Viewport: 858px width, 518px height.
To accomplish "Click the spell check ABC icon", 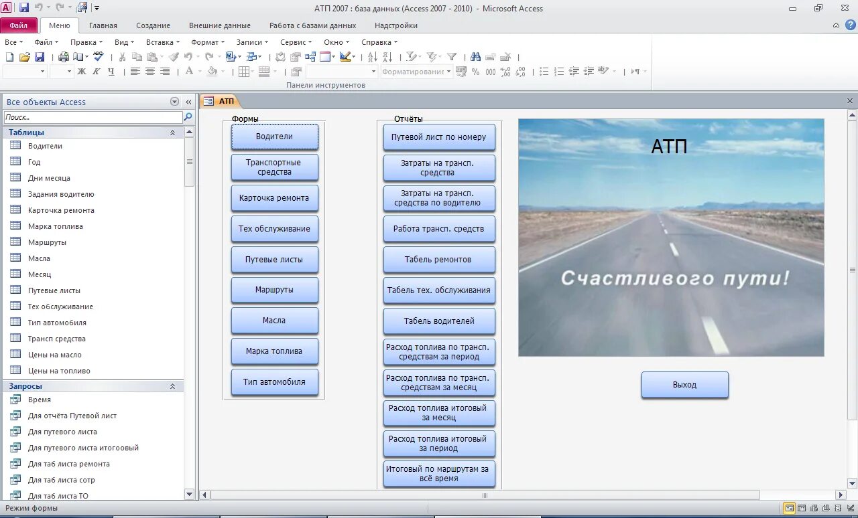I will click(x=99, y=57).
